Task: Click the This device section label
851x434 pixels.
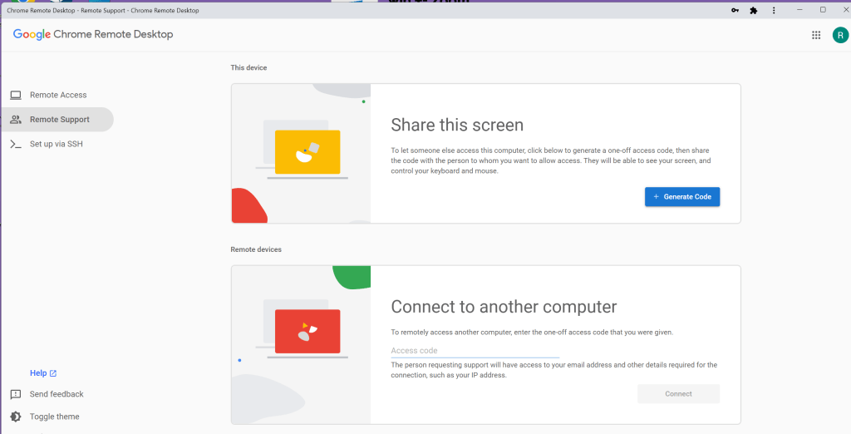Action: (248, 68)
